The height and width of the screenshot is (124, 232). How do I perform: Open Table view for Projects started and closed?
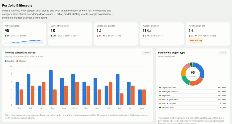click(146, 53)
